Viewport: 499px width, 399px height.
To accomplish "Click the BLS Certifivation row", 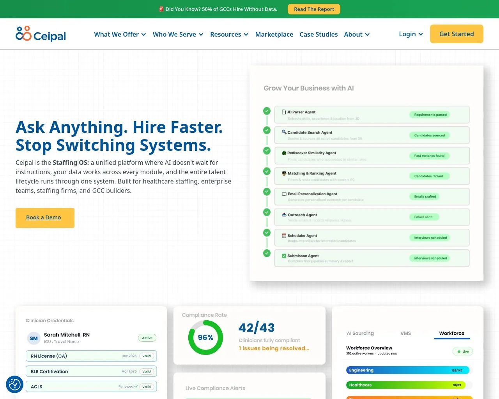I will pos(91,371).
